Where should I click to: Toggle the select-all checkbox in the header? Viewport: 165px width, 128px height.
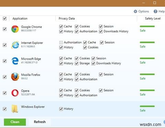pyautogui.click(x=5, y=19)
